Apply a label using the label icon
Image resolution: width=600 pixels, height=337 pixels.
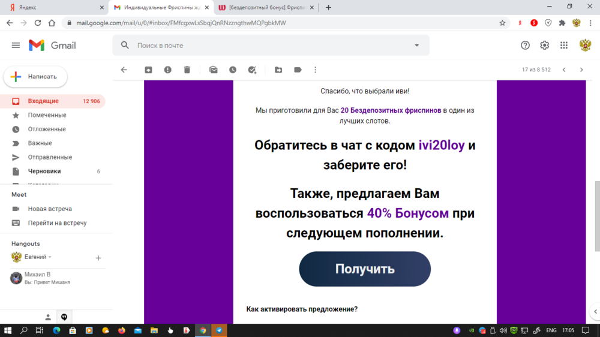click(x=298, y=70)
